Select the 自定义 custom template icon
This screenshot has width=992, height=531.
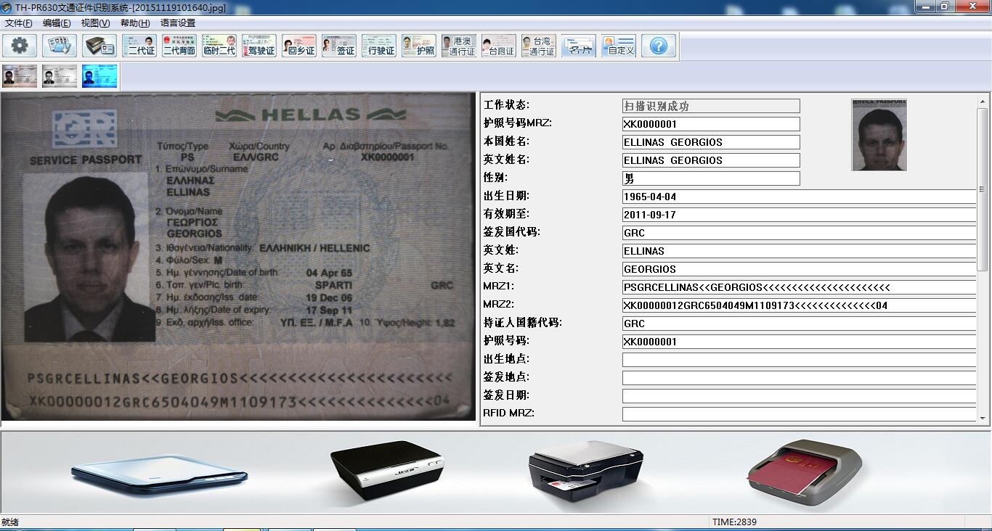pos(619,46)
